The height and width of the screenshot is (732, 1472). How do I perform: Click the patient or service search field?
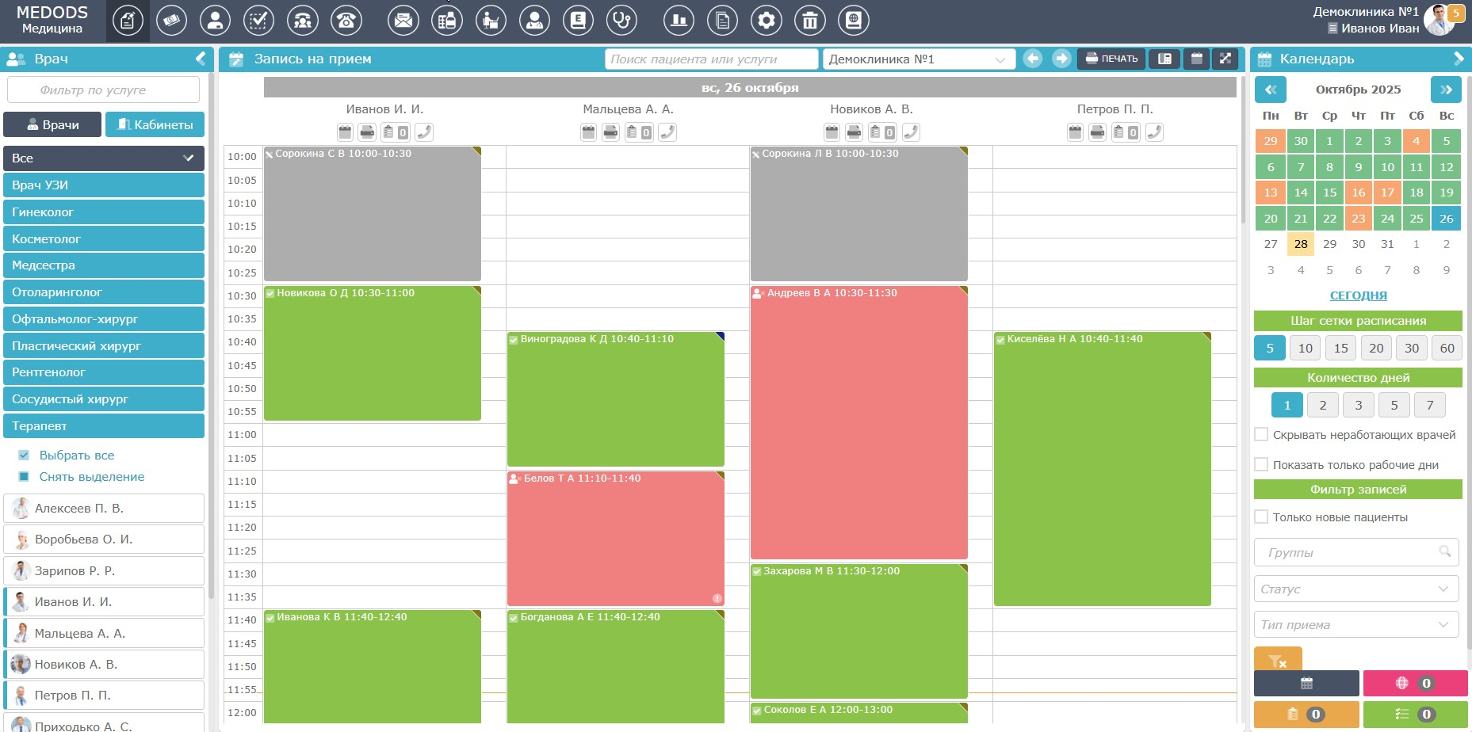710,59
